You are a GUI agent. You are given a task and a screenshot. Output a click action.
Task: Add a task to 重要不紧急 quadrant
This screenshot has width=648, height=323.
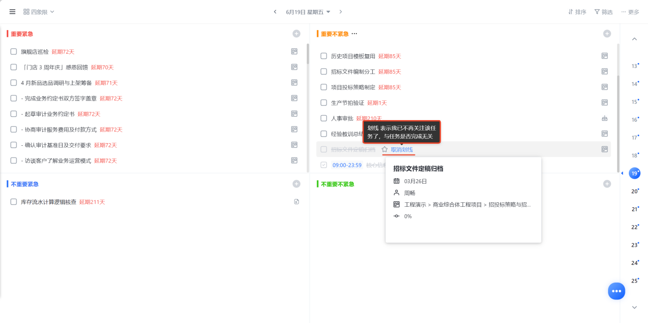[607, 33]
